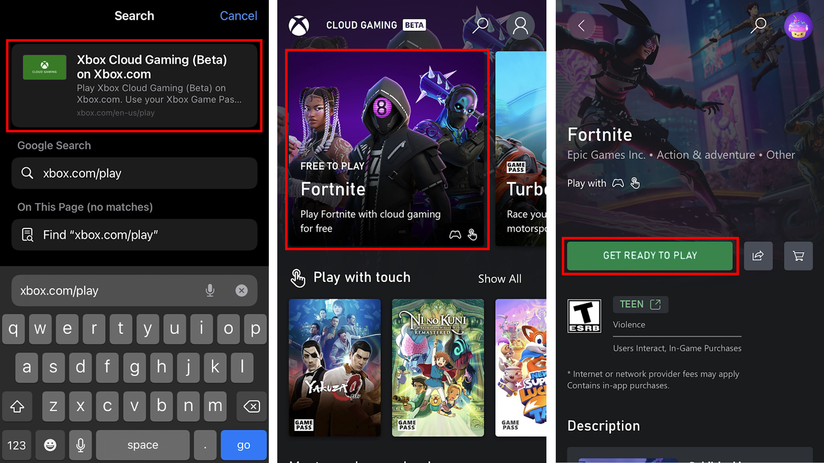Viewport: 824px width, 463px height.
Task: Open the TEEN rating external link
Action: 640,304
